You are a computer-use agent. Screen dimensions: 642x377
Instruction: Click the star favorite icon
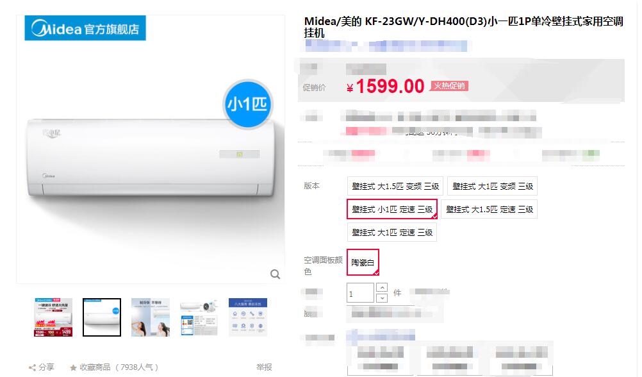[x=73, y=367]
